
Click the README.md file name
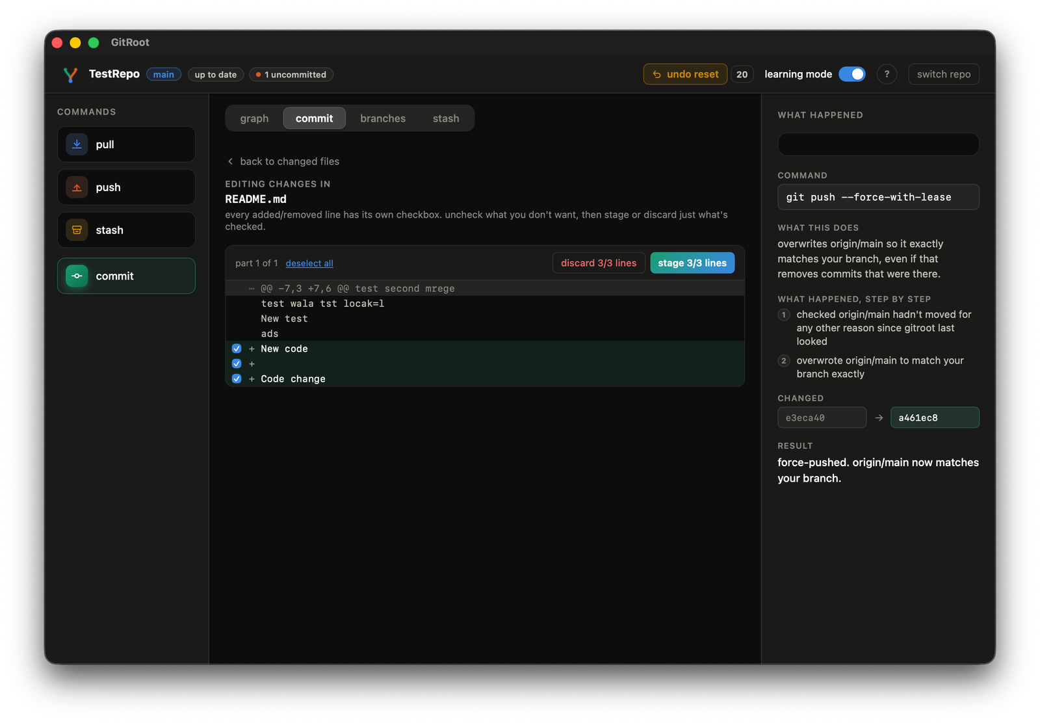(x=255, y=199)
